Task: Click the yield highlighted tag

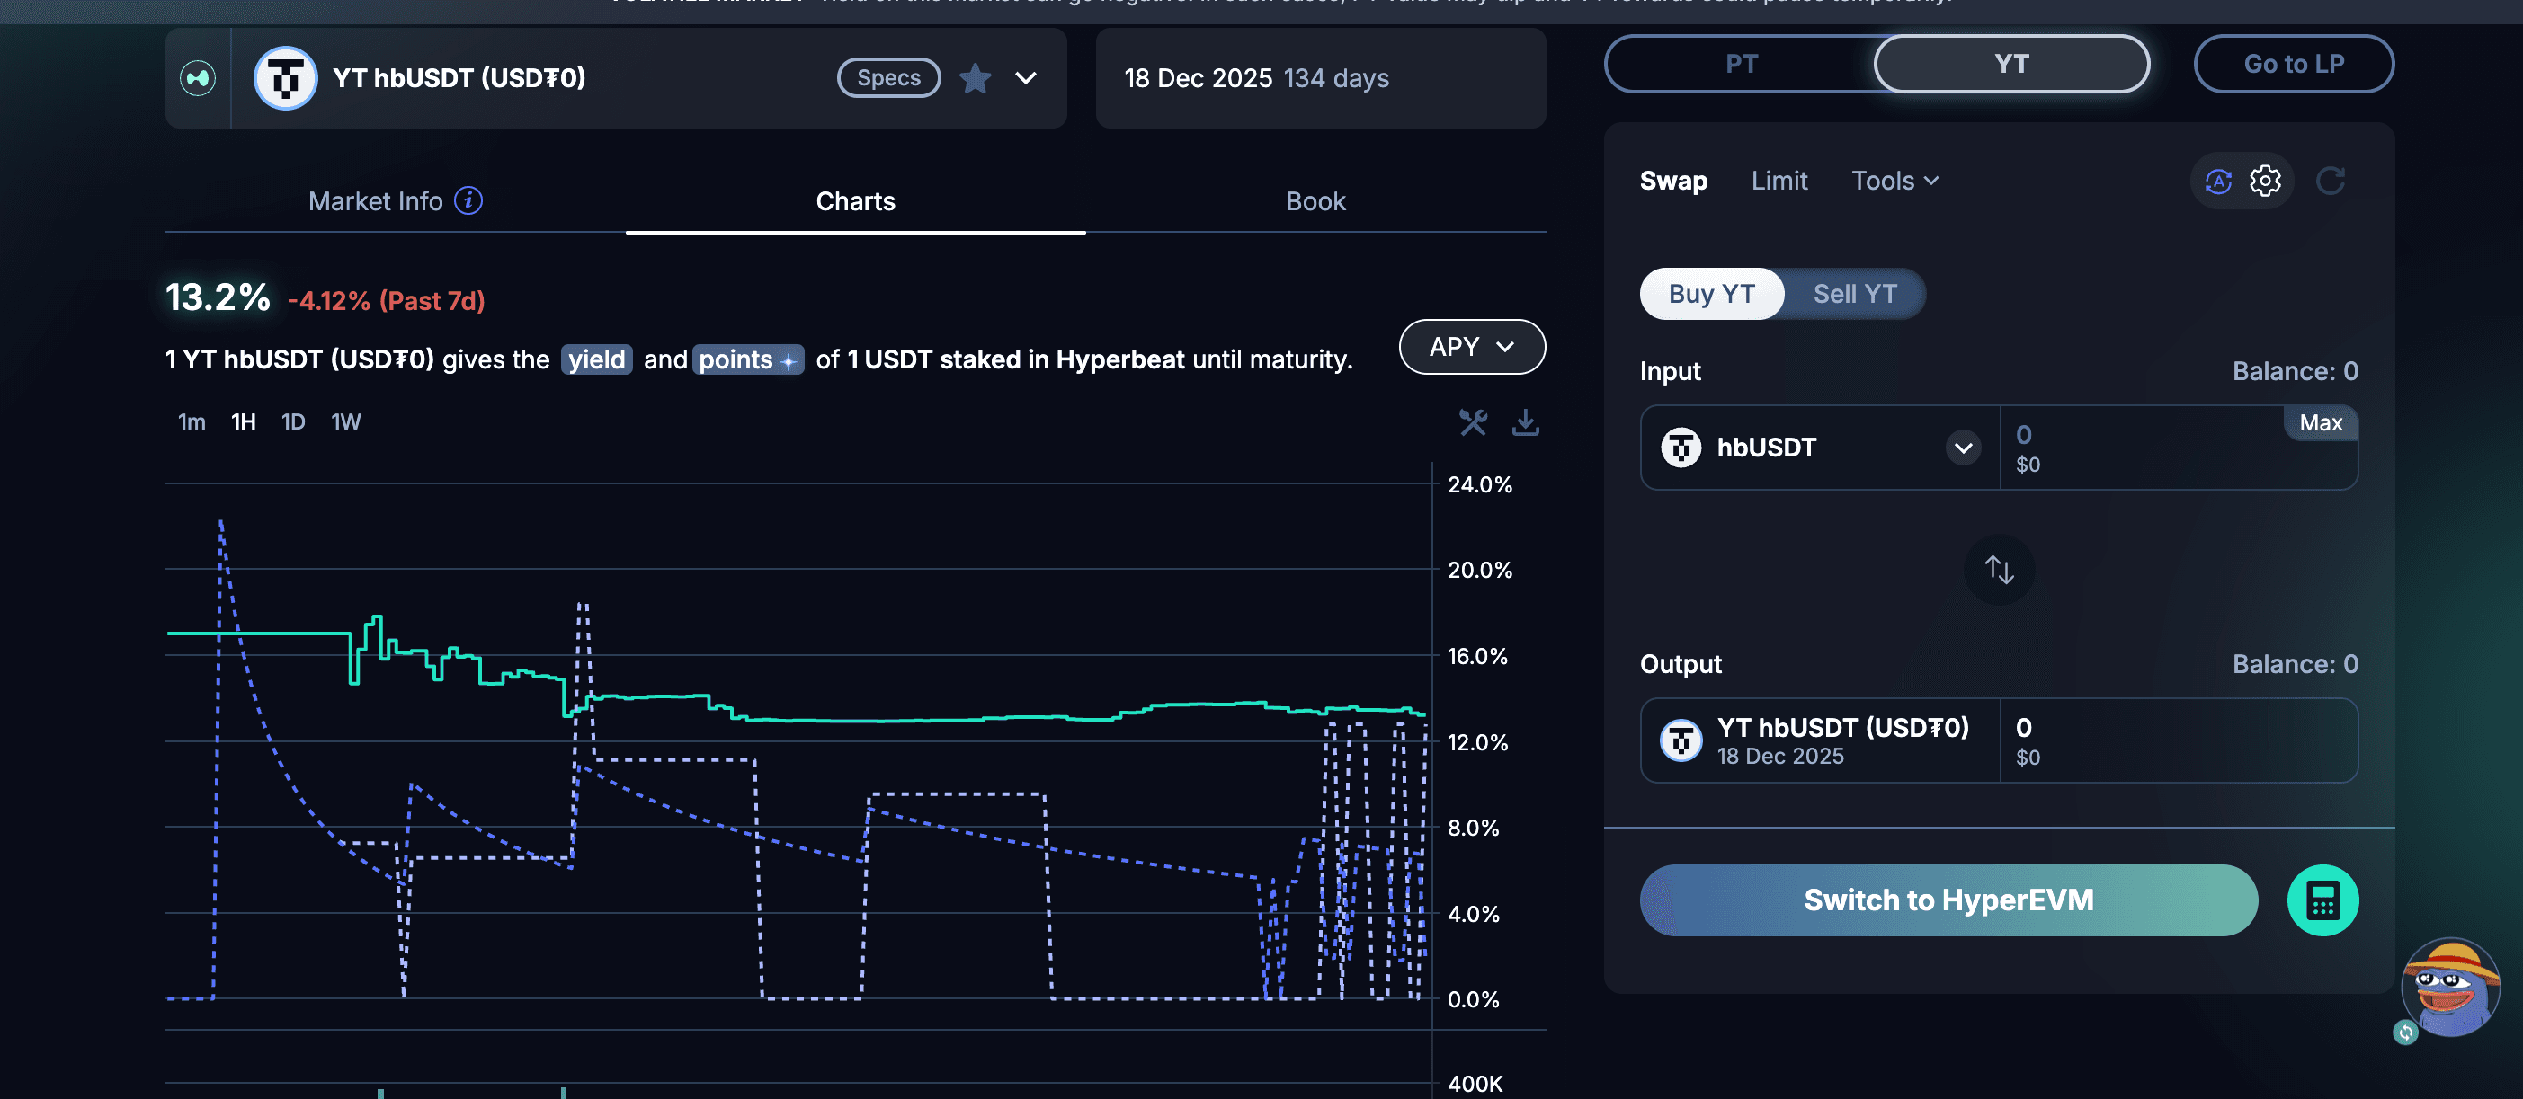Action: [596, 359]
